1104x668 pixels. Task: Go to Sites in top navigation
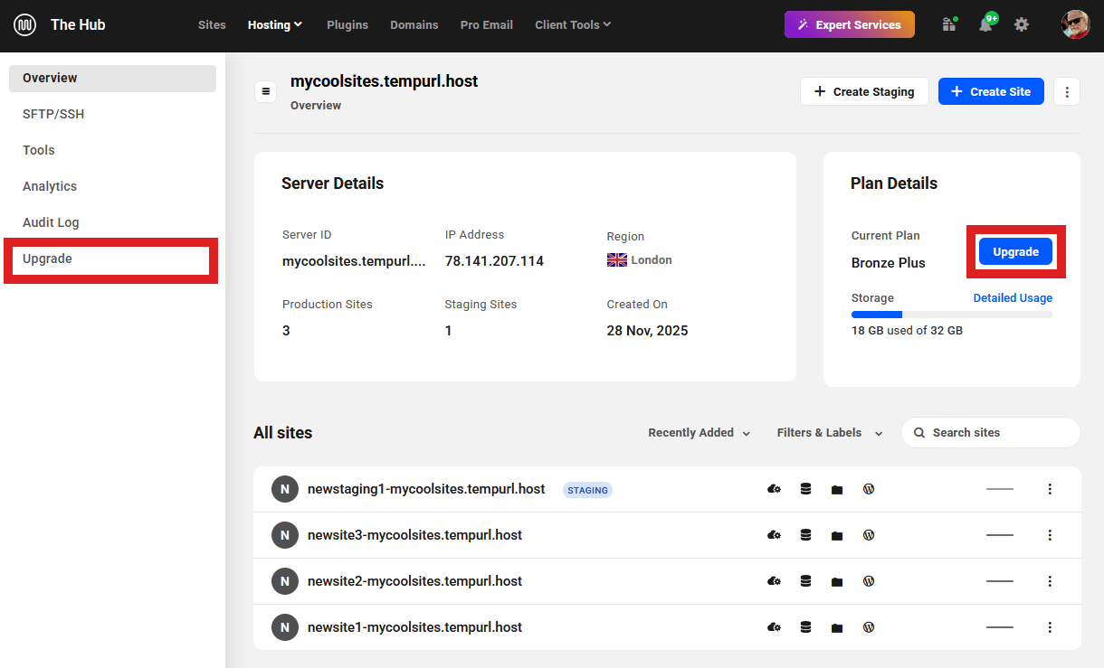coord(212,24)
